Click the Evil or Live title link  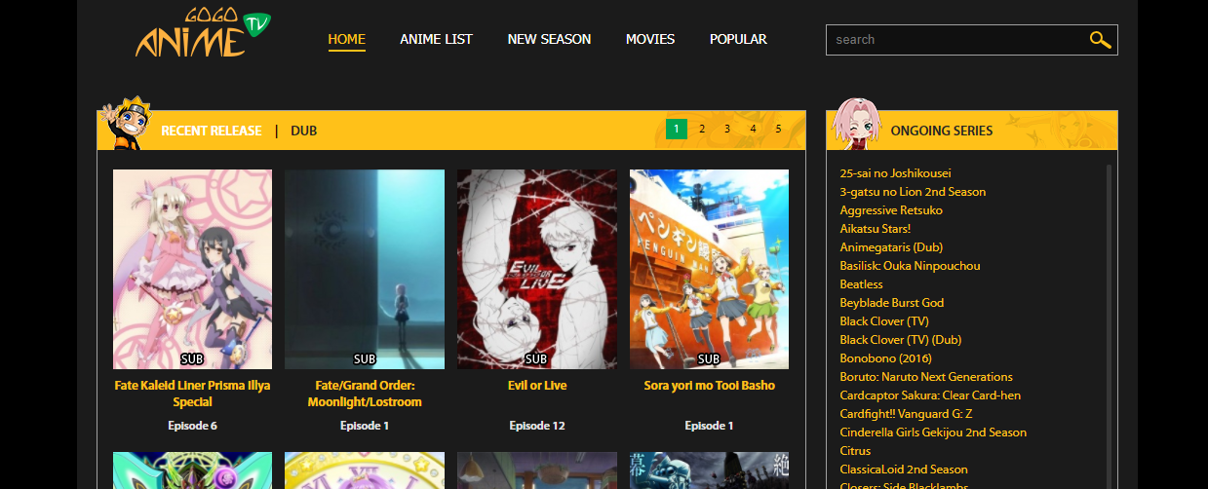(537, 386)
